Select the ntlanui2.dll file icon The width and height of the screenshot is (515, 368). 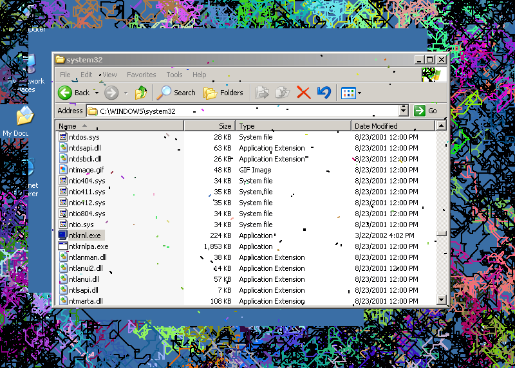[63, 268]
